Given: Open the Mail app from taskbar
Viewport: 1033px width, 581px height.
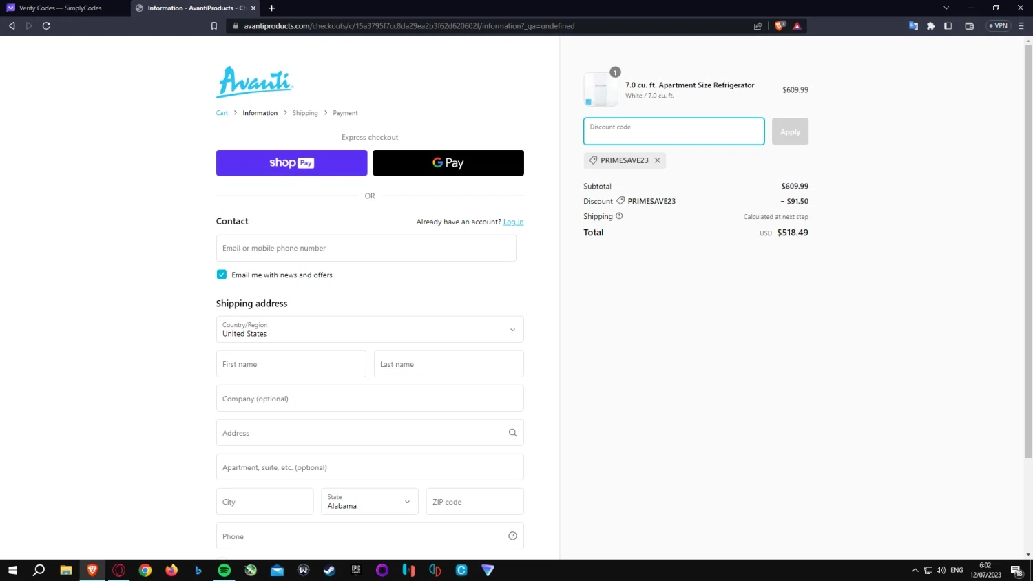Looking at the screenshot, I should (277, 570).
